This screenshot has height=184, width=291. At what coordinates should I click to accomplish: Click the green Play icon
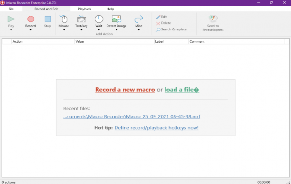click(11, 19)
